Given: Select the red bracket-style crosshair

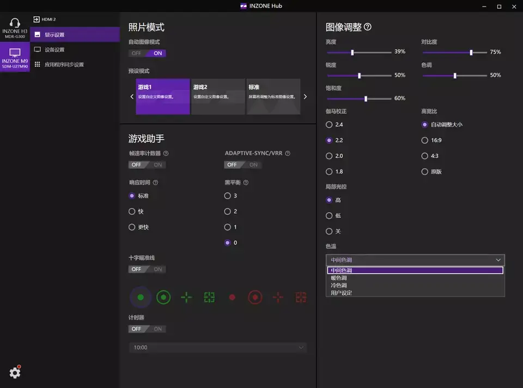Looking at the screenshot, I should 301,297.
